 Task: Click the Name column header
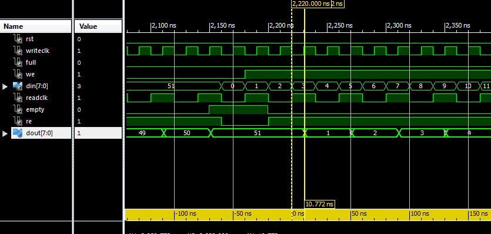click(x=36, y=26)
